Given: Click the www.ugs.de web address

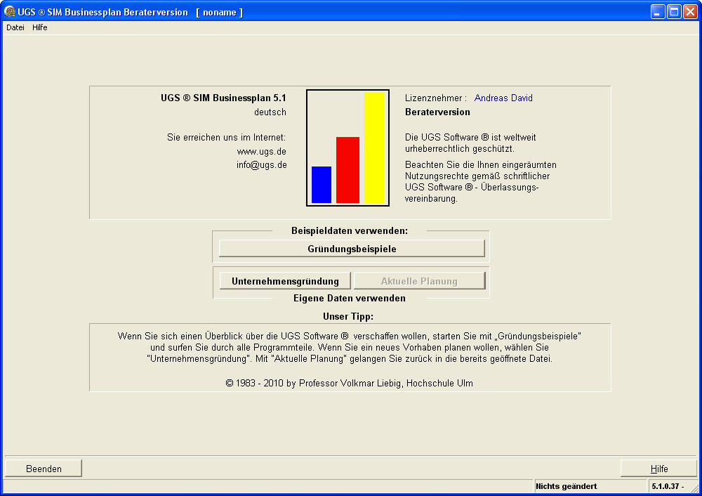Looking at the screenshot, I should coord(261,152).
